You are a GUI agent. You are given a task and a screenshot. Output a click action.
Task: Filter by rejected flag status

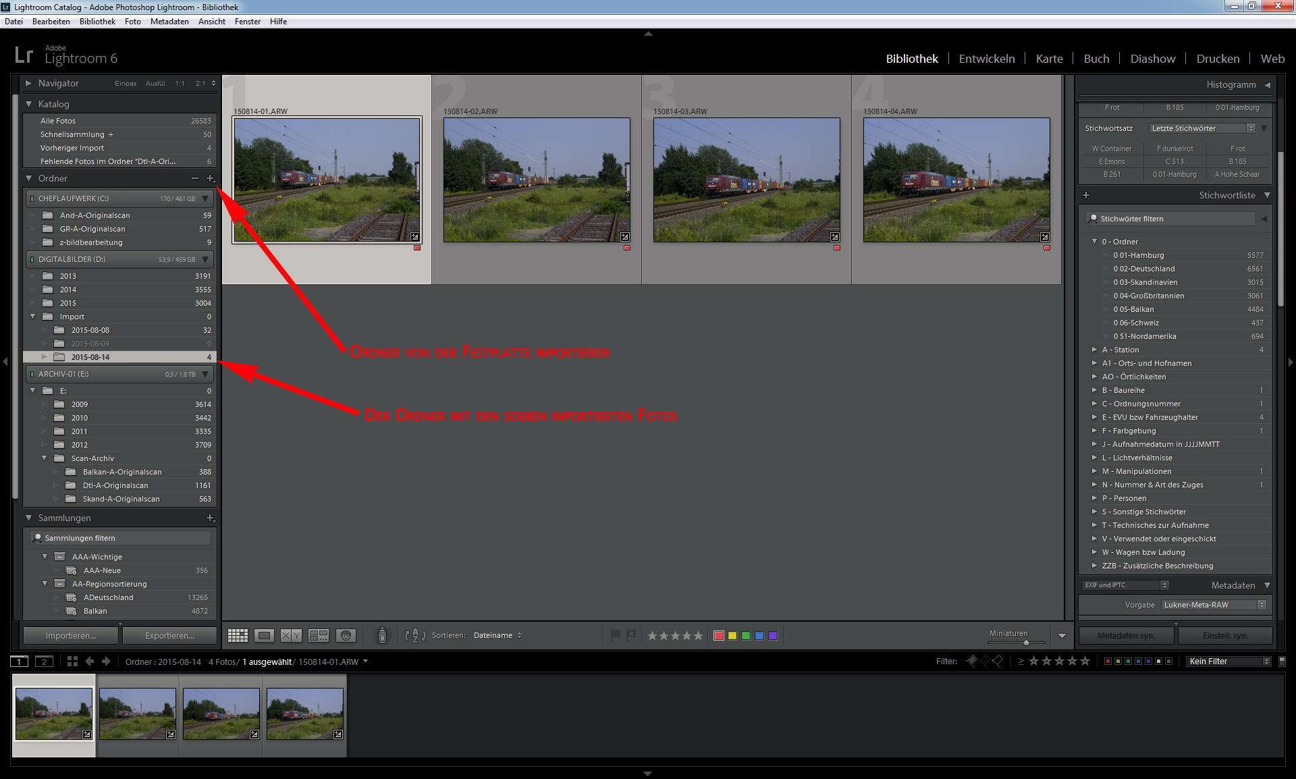(x=997, y=662)
